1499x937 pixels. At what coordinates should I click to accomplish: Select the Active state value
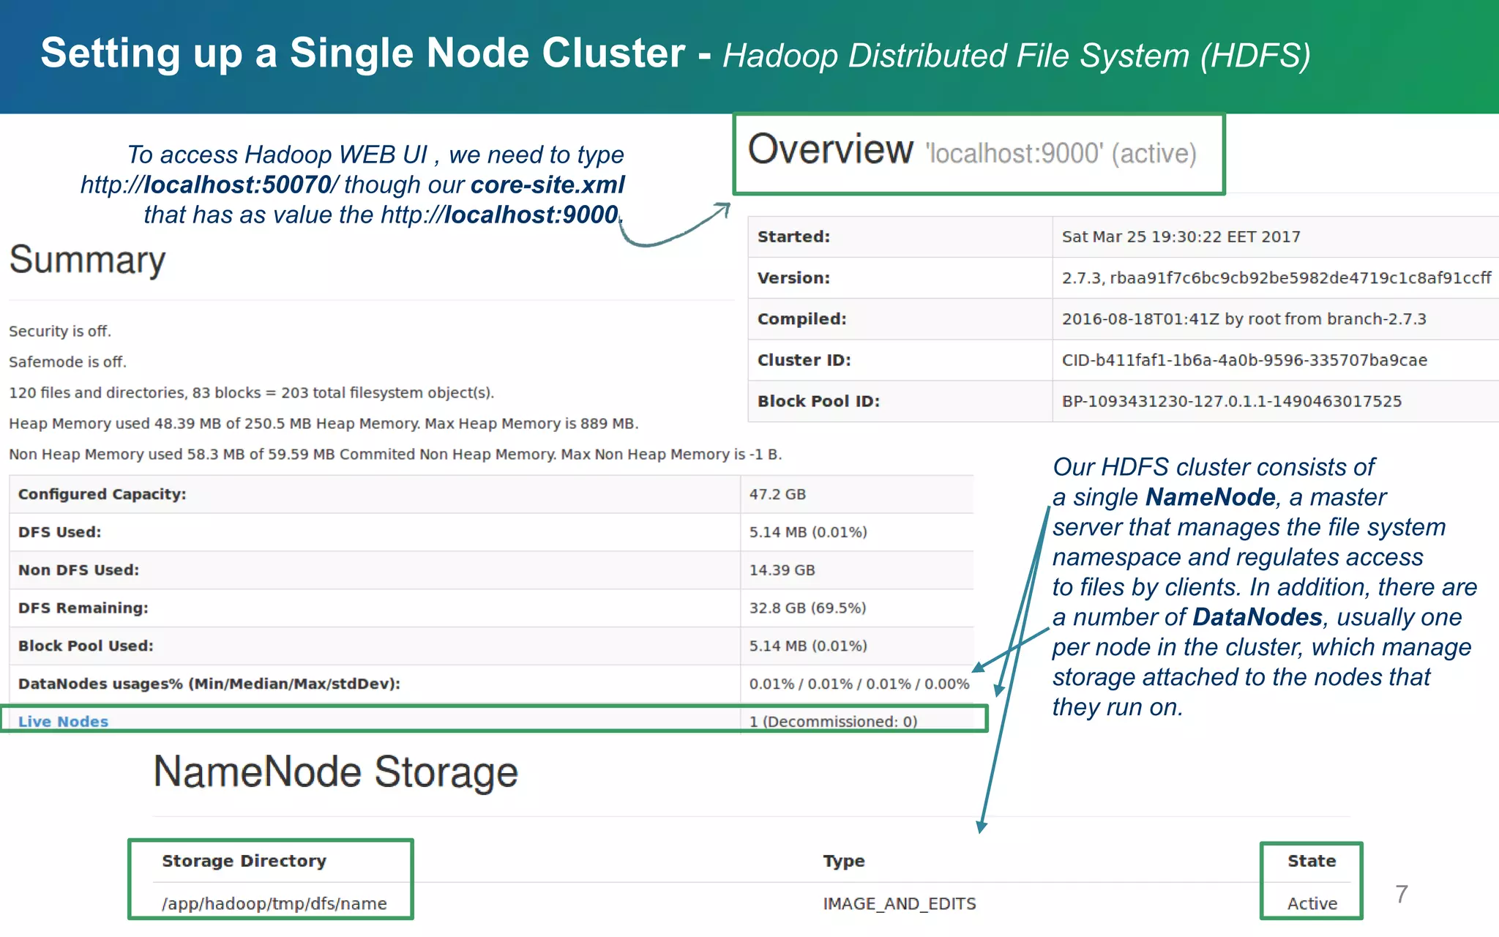tap(1312, 903)
